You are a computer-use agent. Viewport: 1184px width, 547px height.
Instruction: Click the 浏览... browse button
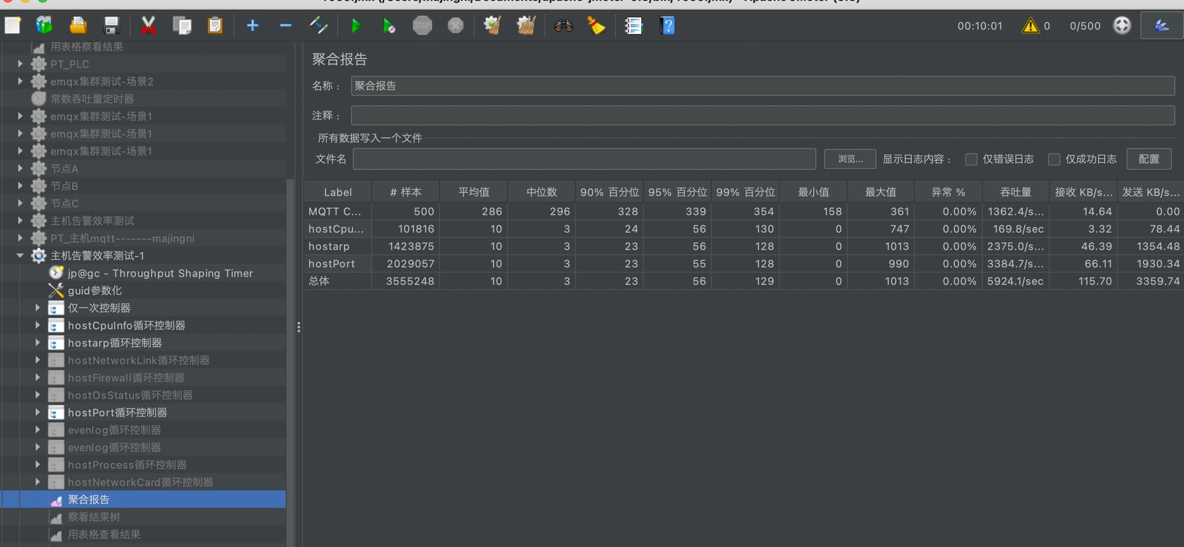coord(850,159)
